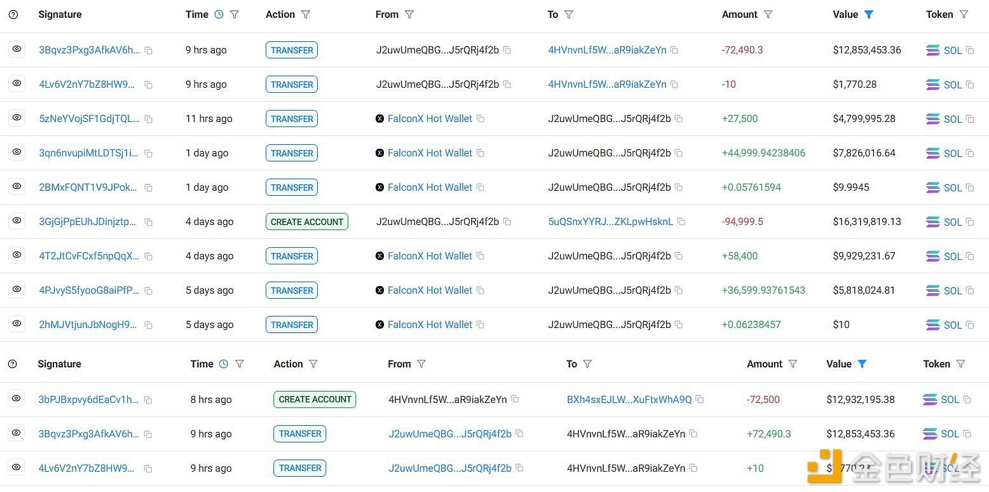The height and width of the screenshot is (492, 989).
Task: Open help icon beside Signature in the 3bPJBxpvy6 table
Action: pos(13,364)
